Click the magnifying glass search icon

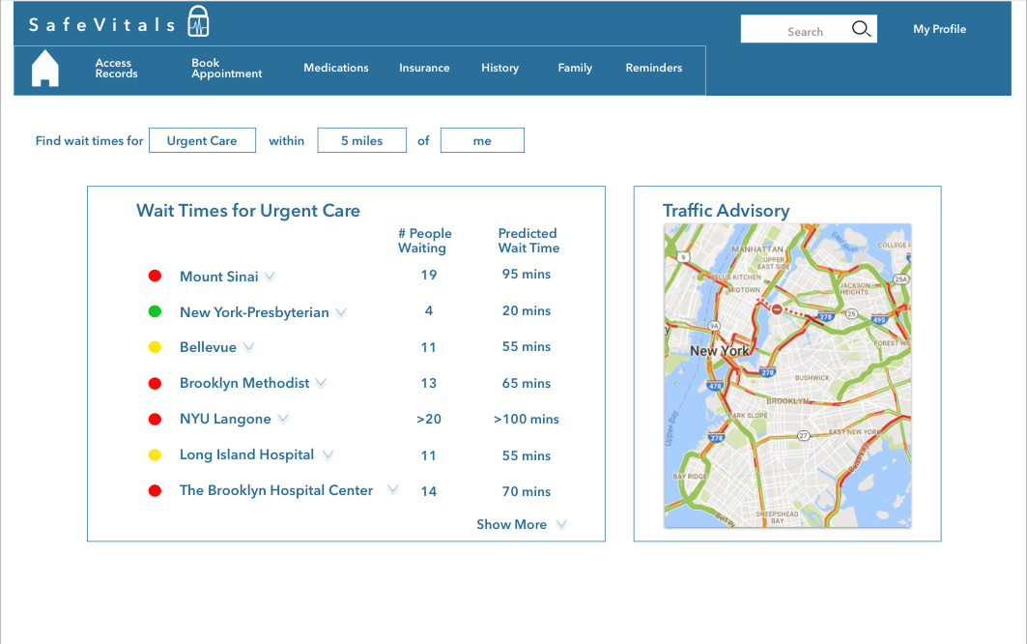click(x=861, y=29)
